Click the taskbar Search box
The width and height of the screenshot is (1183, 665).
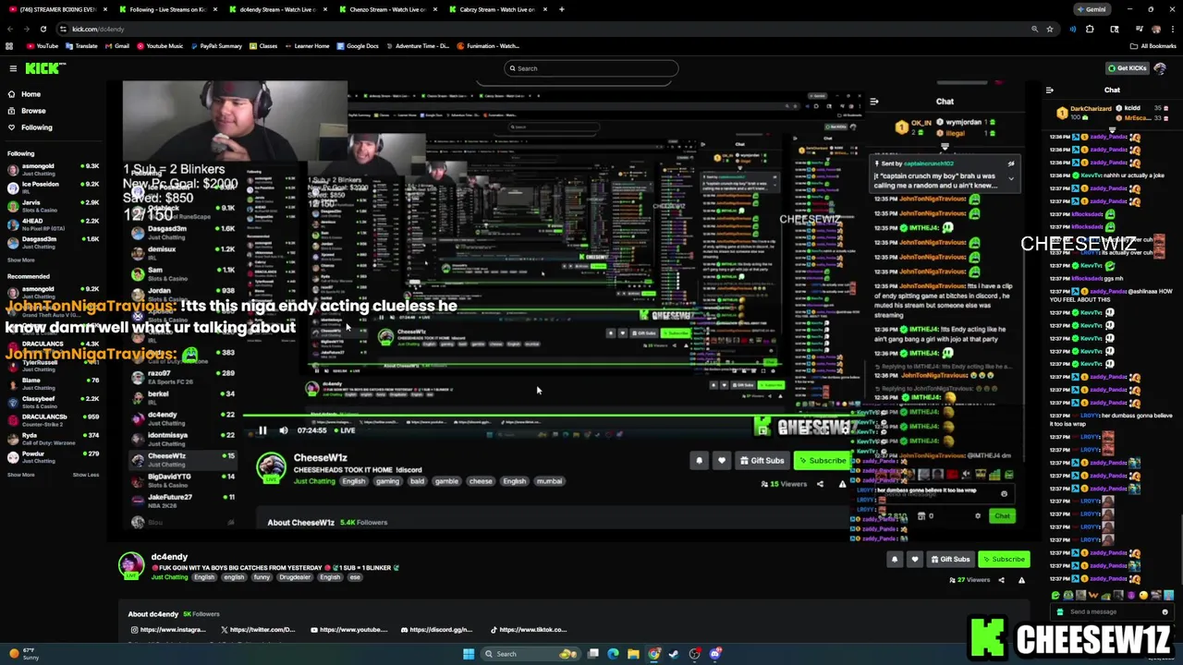531,654
